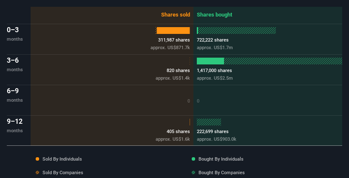Screen dimensions: 349x178
Task: Click the approx. US$2.5m text
Action: (215, 78)
